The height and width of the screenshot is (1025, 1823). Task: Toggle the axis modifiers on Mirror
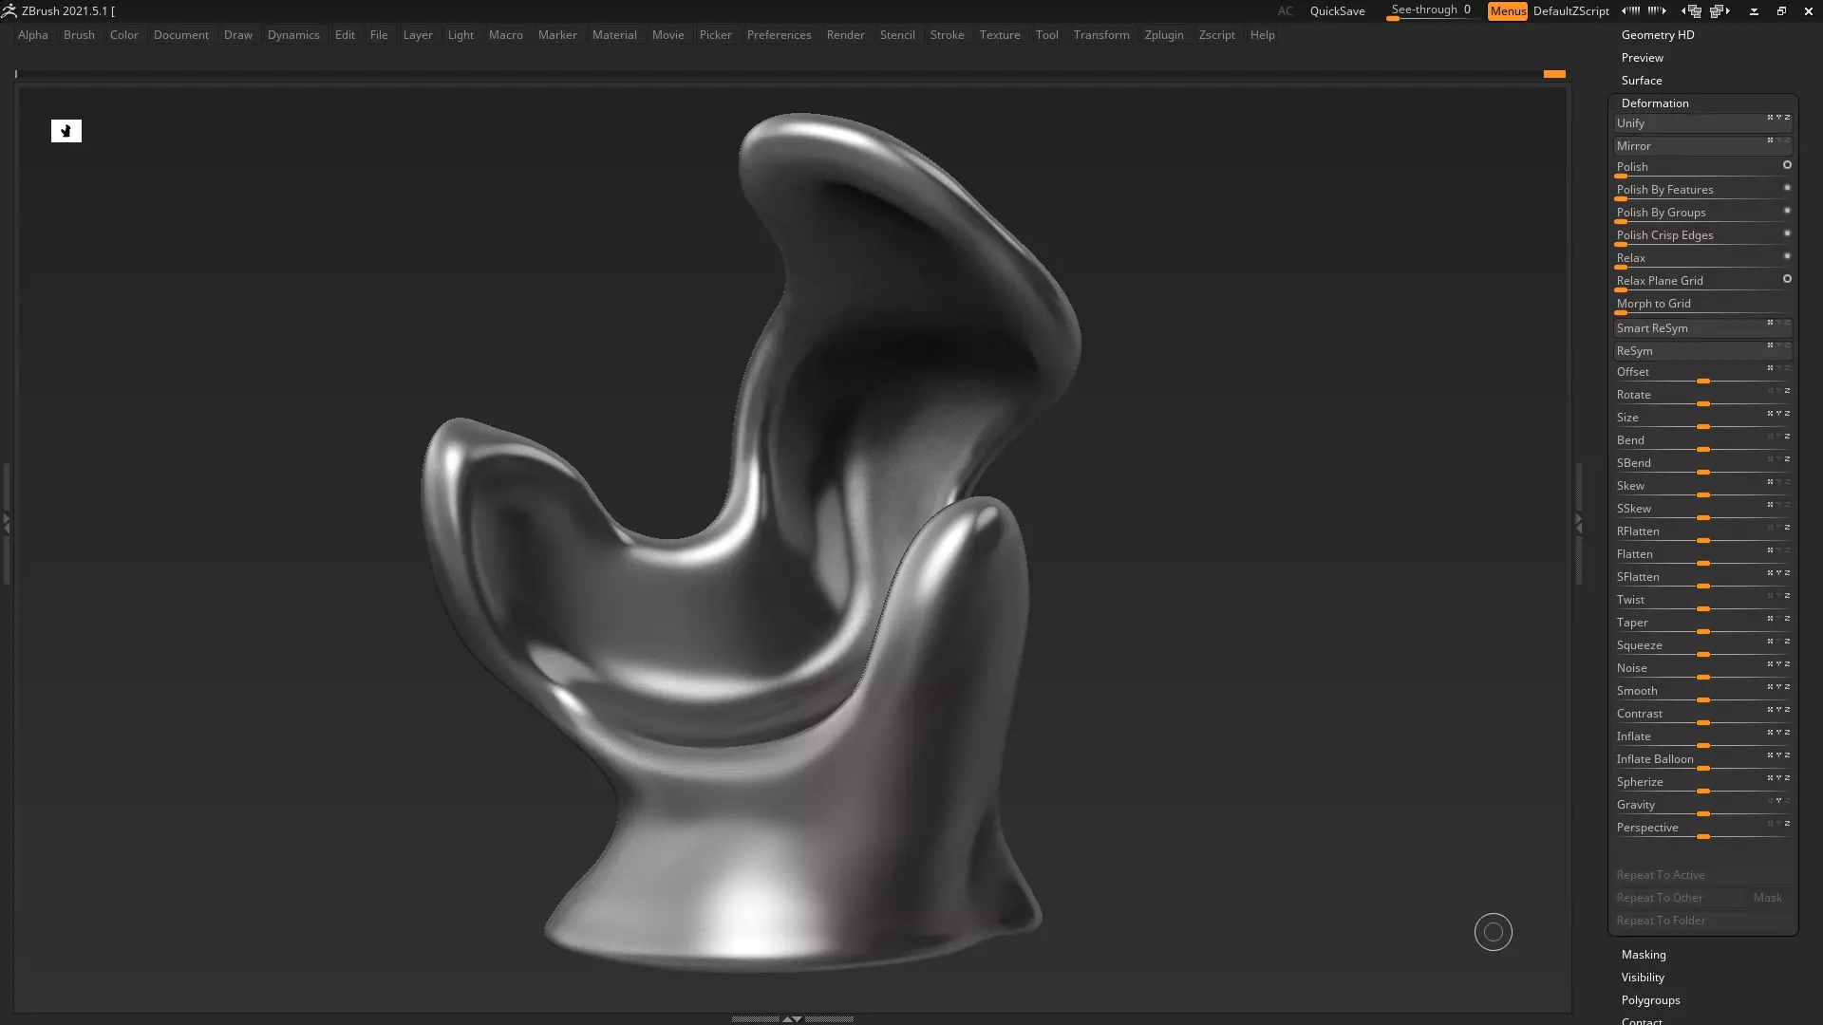tap(1778, 140)
